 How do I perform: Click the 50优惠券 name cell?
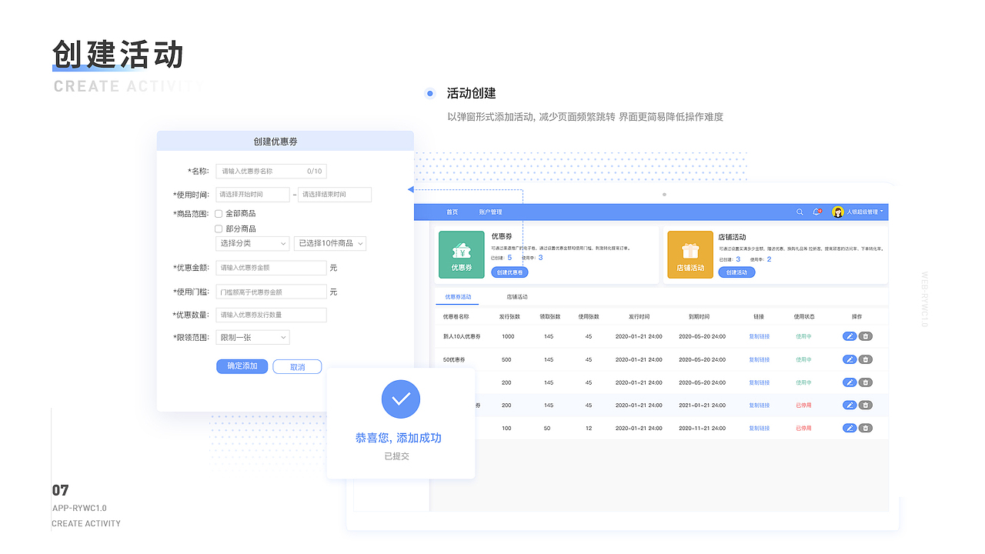click(x=454, y=359)
